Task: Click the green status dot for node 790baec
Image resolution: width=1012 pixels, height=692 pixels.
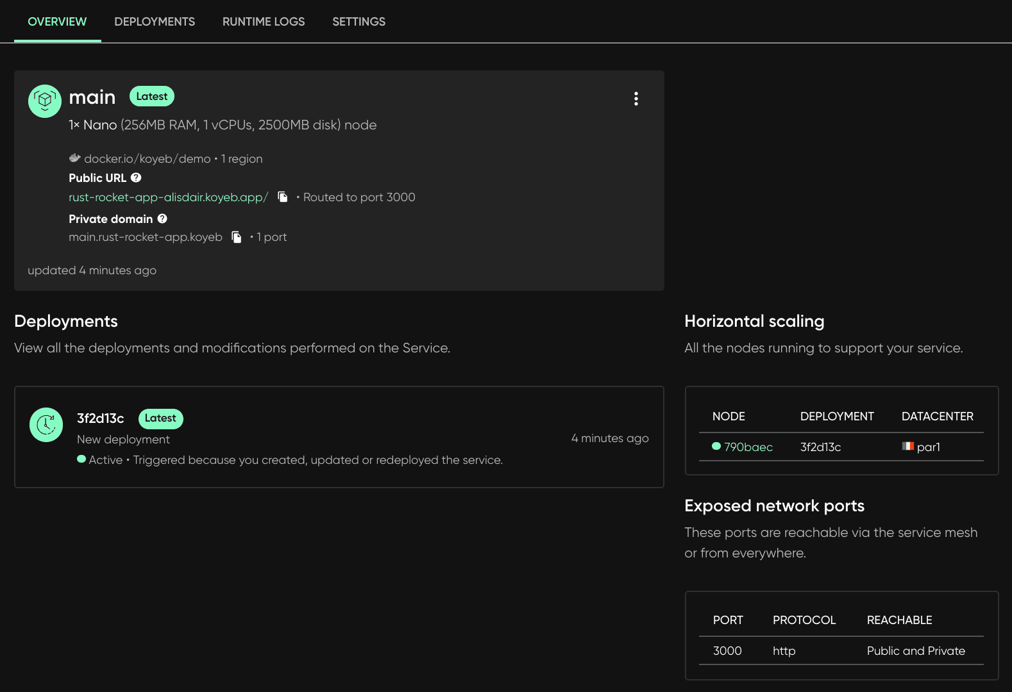Action: tap(716, 447)
